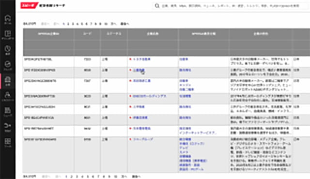Click 次へ (next) in the bottom pagination
Viewport: 310px width, 179px height.
pyautogui.click(x=124, y=177)
